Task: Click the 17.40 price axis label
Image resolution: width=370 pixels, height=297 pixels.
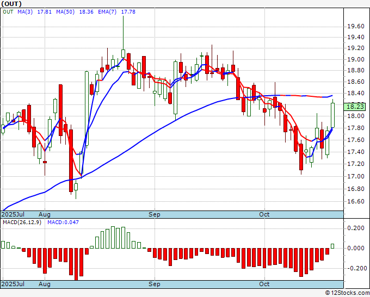Action: click(356, 152)
